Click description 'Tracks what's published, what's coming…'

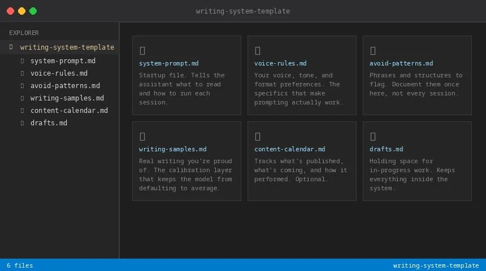(x=301, y=170)
